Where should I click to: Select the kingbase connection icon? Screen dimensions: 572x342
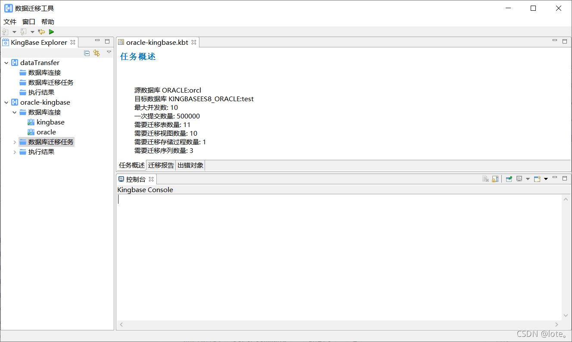click(31, 122)
